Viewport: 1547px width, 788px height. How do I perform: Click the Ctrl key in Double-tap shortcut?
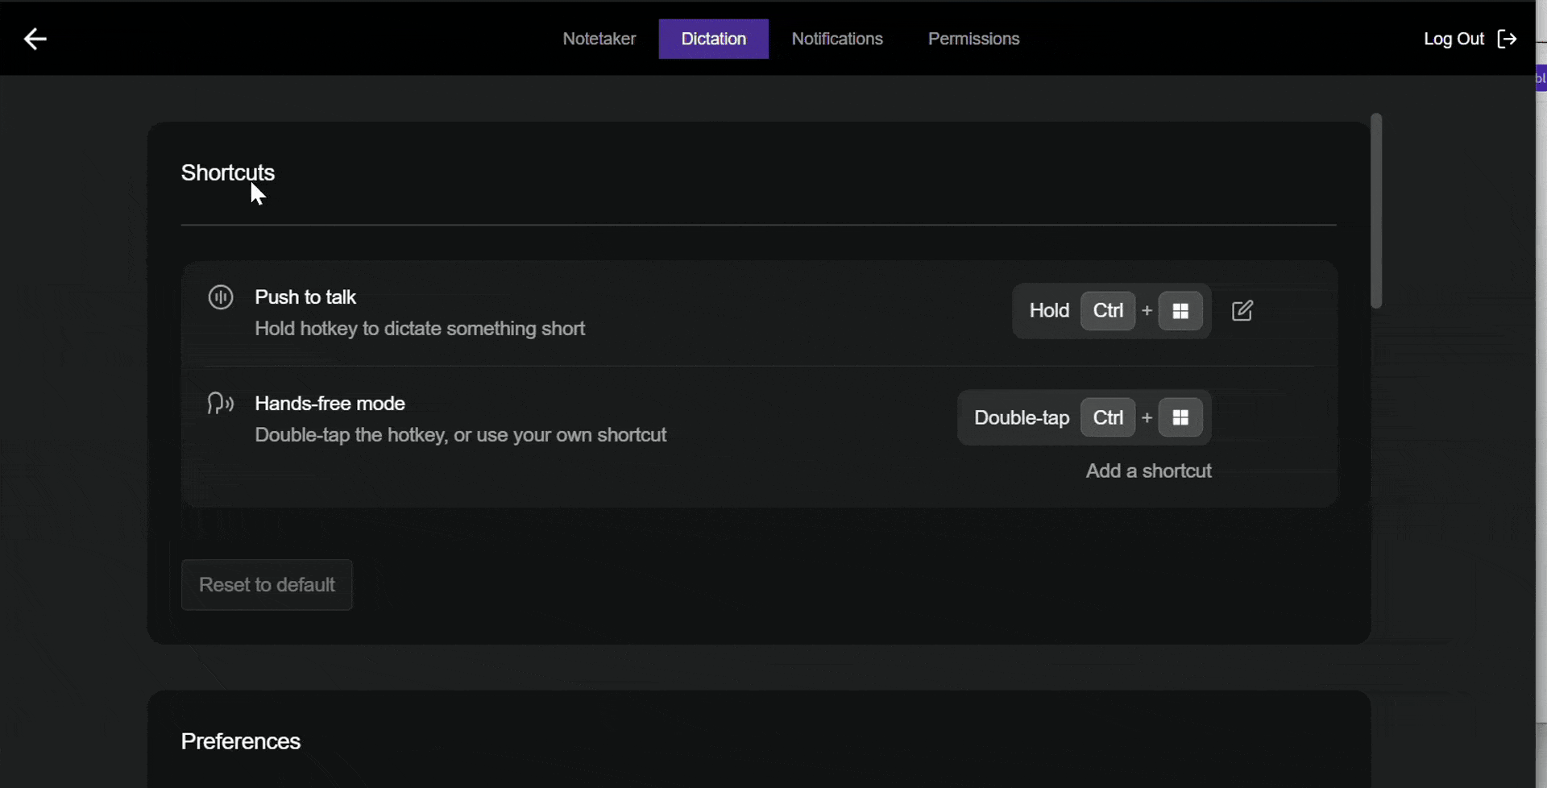pyautogui.click(x=1108, y=417)
